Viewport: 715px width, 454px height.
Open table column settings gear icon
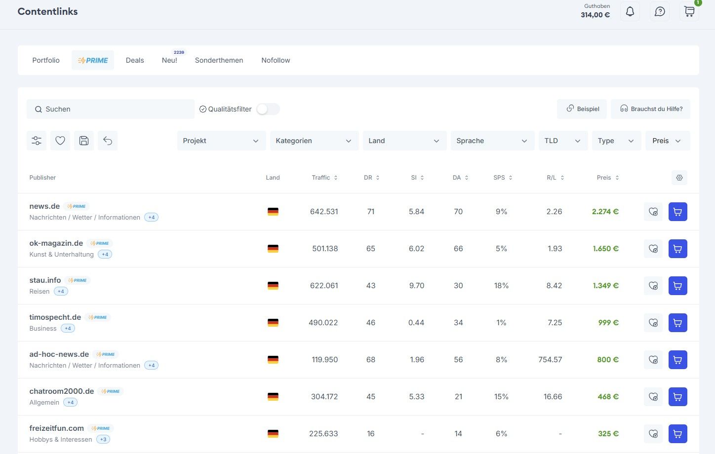[679, 178]
